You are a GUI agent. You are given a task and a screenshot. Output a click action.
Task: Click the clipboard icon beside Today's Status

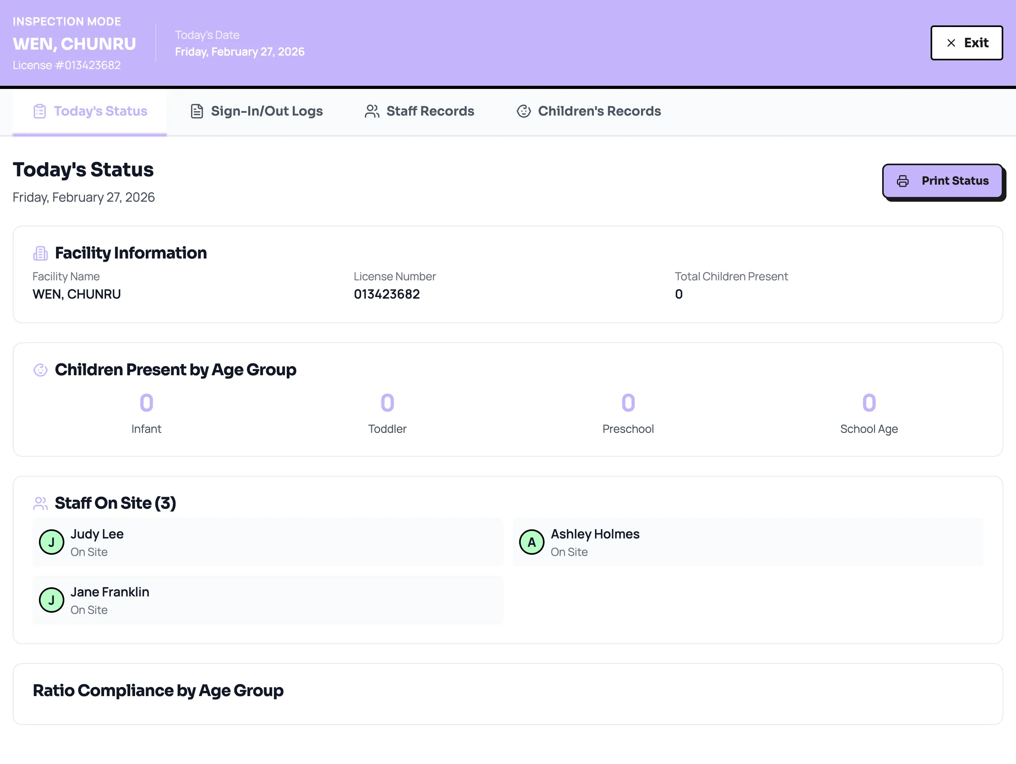[x=41, y=111]
